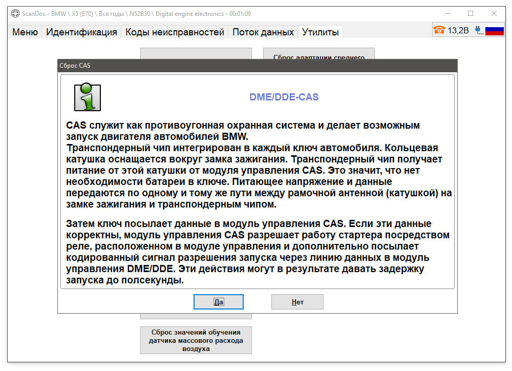Click the USB plug connection icon

click(479, 30)
